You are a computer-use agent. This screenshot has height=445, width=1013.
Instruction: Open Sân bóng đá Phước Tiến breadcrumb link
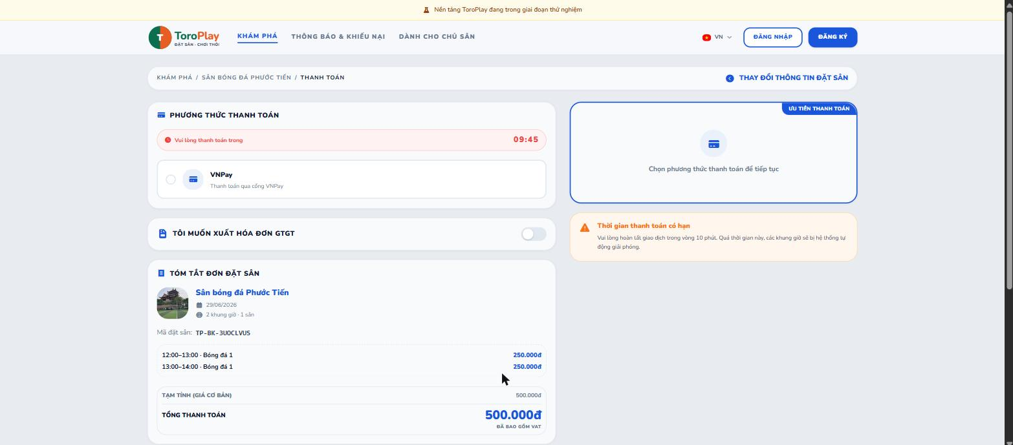coord(246,78)
